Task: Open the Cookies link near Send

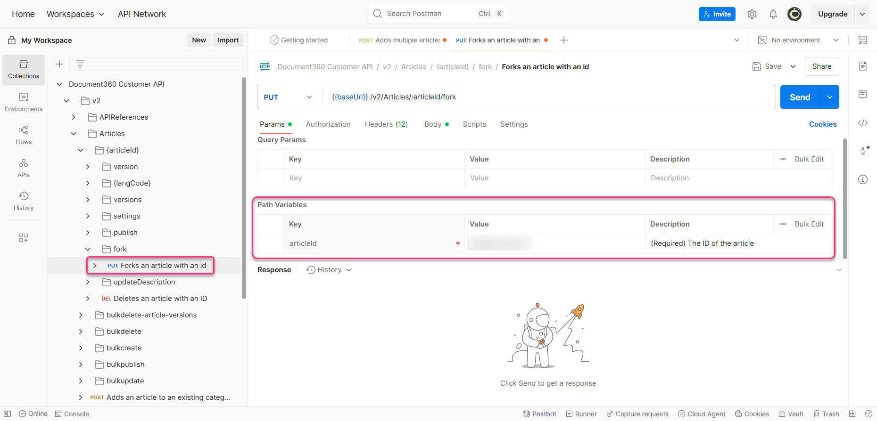Action: 823,124
